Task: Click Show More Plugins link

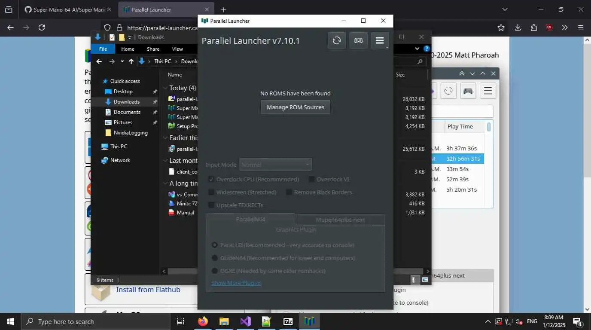Action: 236,283
